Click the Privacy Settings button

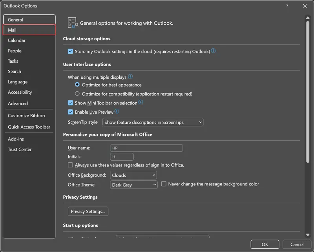88,211
